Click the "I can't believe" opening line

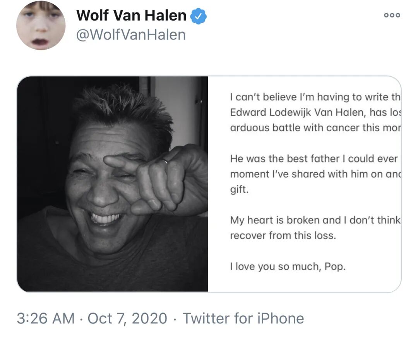pyautogui.click(x=315, y=97)
